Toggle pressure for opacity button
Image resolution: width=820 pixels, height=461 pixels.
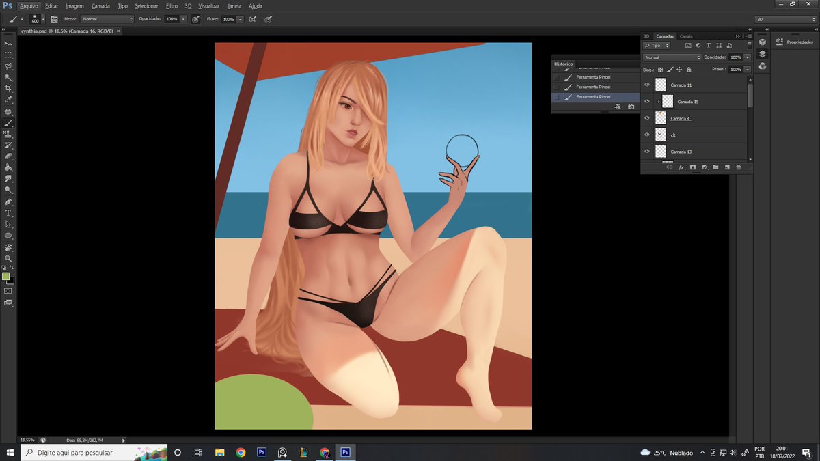[195, 19]
